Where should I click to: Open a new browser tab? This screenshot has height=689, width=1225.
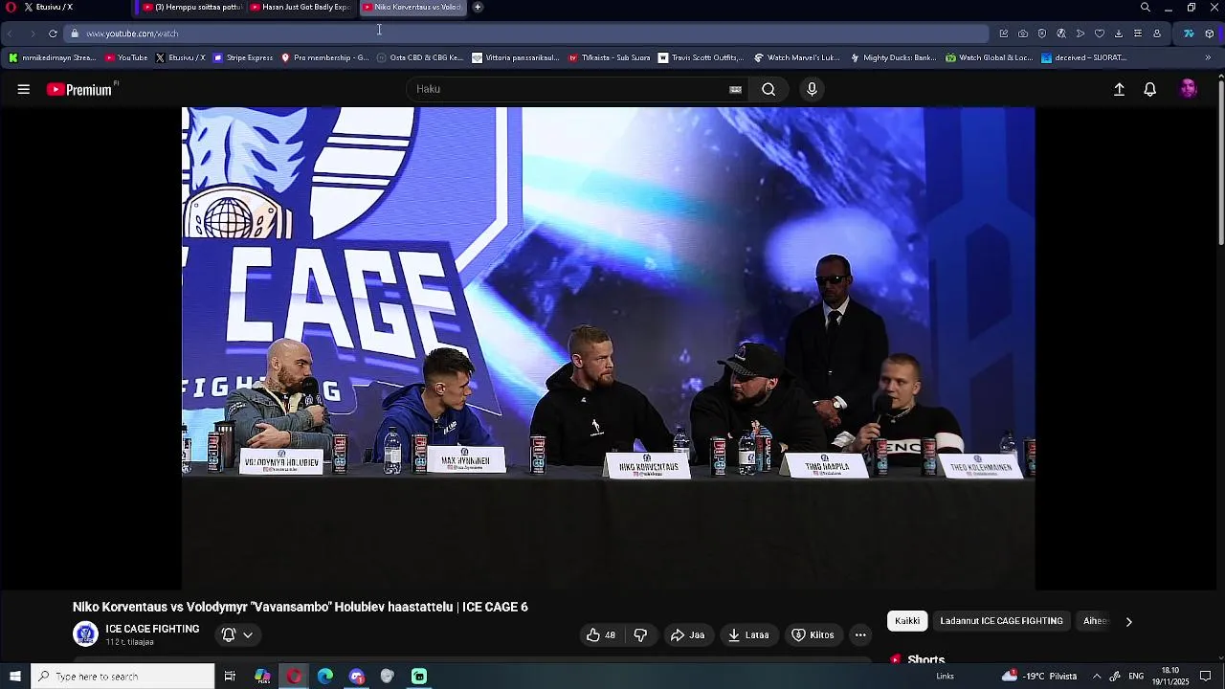478,7
